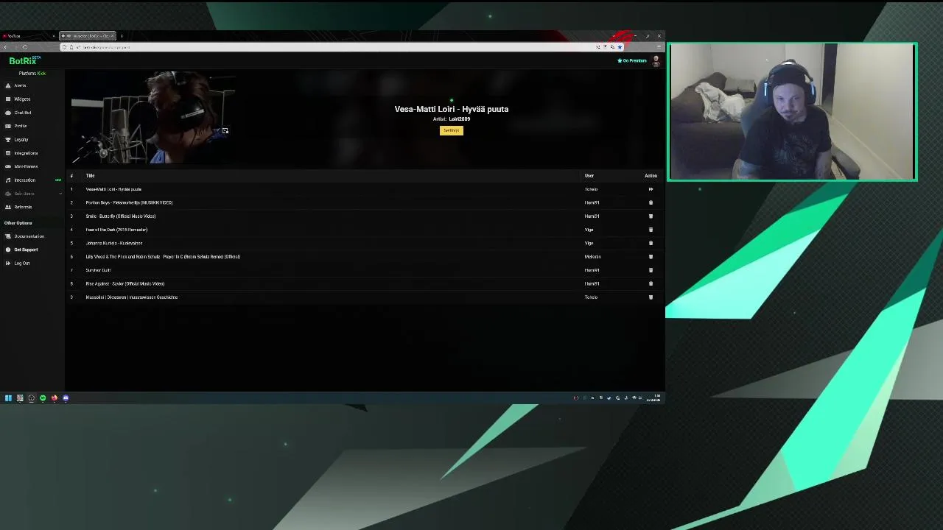Select the Fear of the Dark title
This screenshot has width=943, height=530.
click(x=116, y=230)
